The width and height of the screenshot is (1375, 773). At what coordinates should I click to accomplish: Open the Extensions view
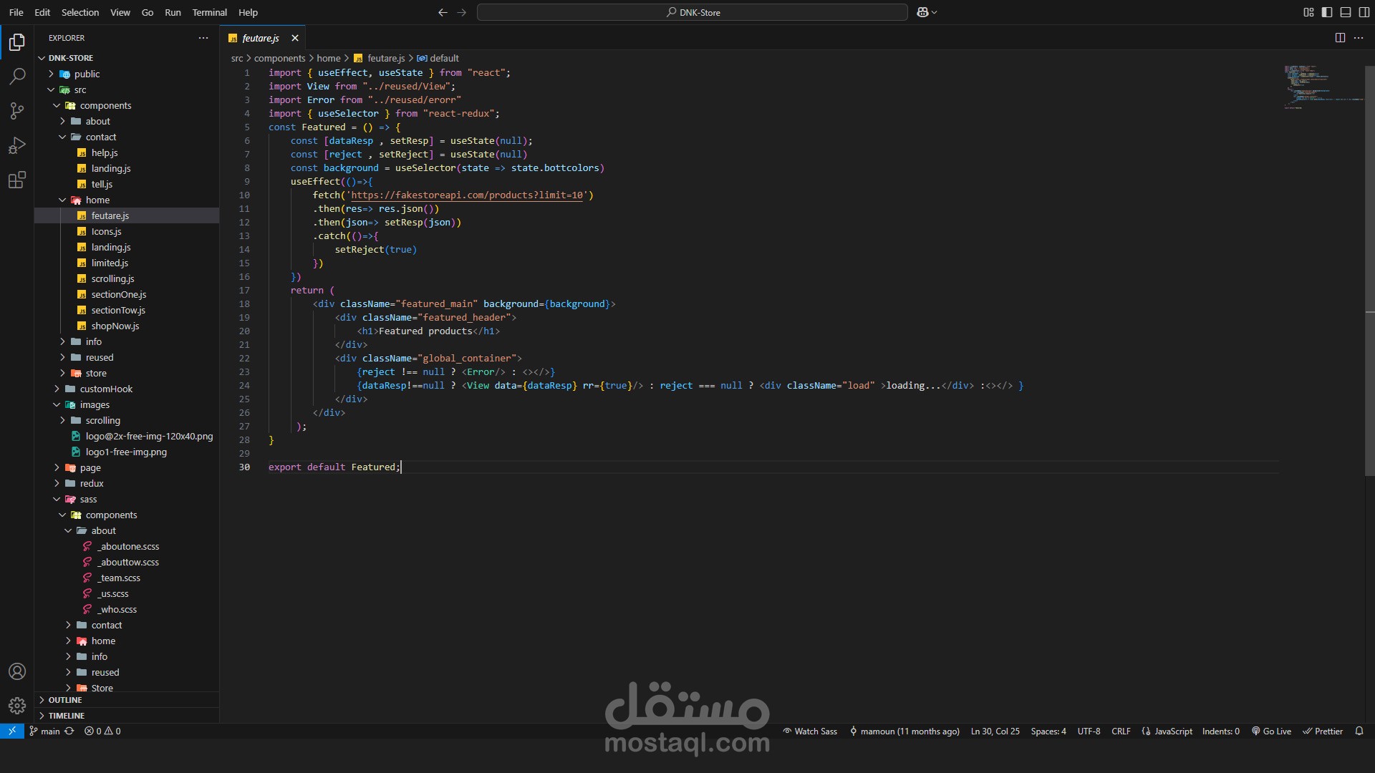click(x=17, y=180)
